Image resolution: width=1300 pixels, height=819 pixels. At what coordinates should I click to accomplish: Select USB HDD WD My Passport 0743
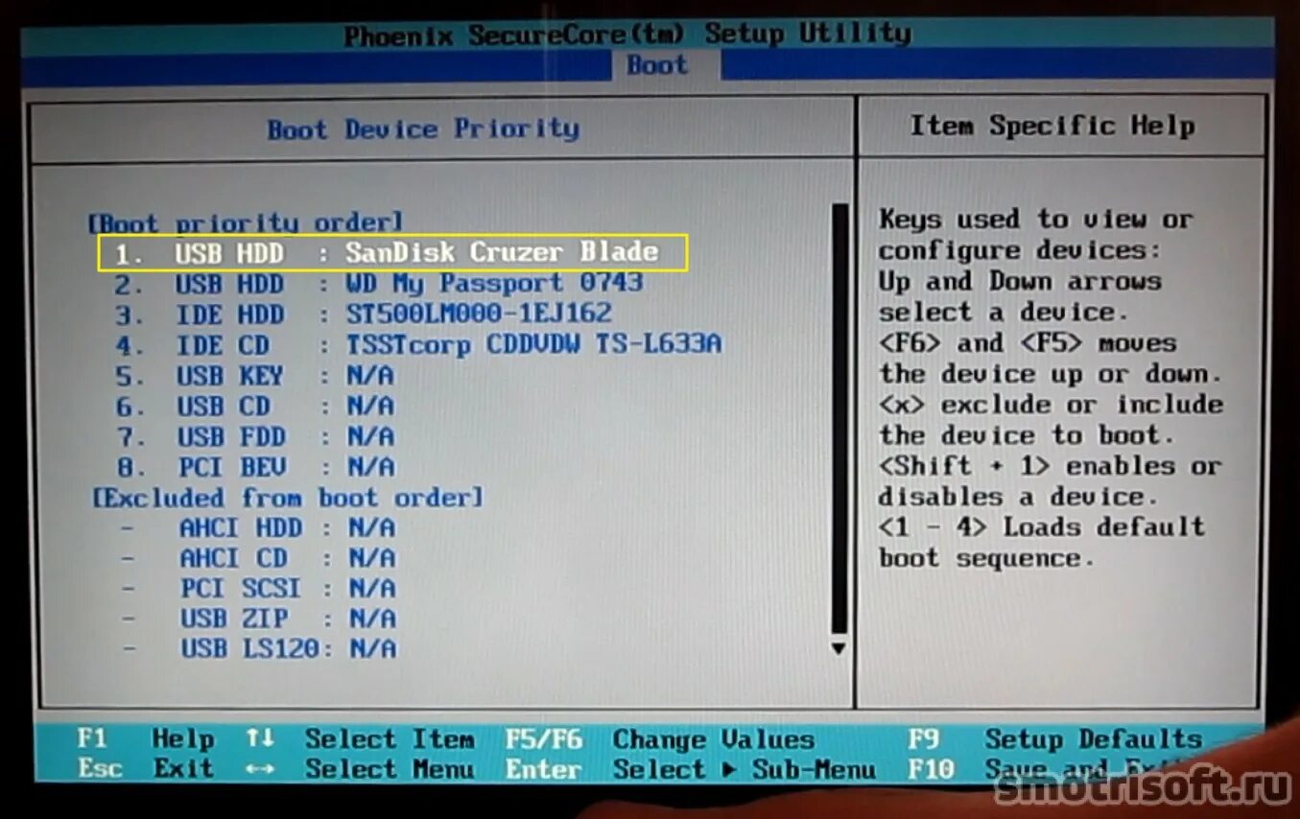379,284
